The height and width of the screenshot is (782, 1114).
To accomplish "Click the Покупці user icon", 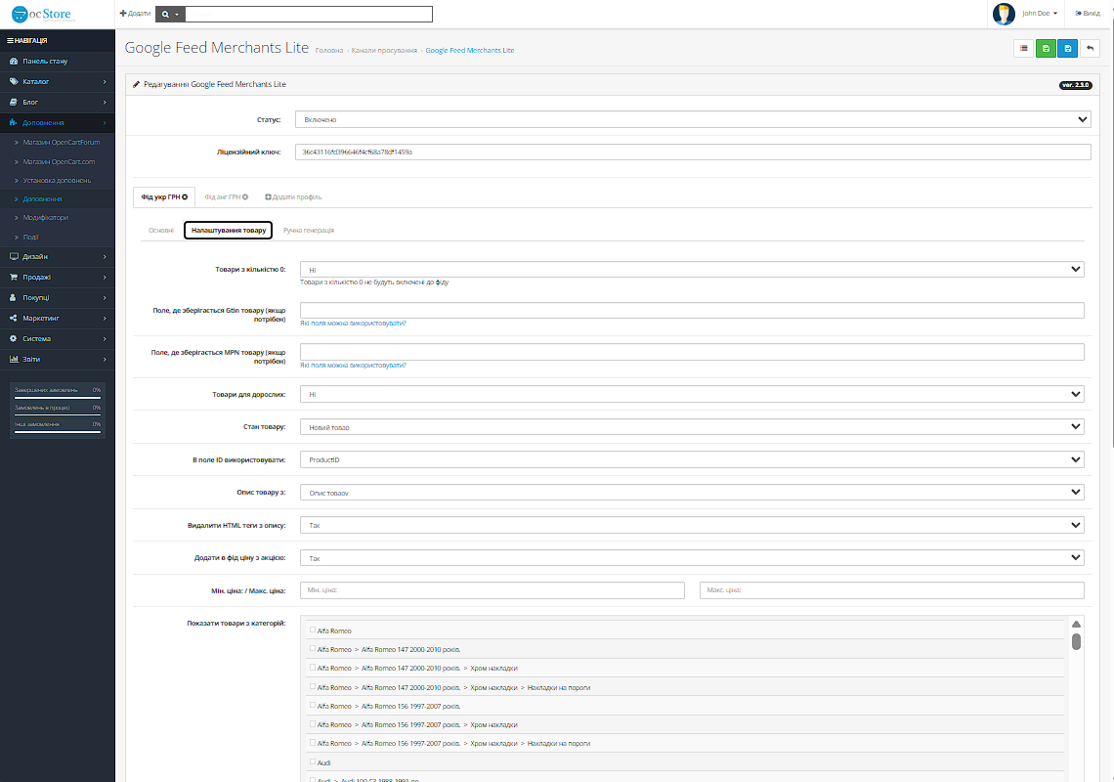I will tap(13, 298).
